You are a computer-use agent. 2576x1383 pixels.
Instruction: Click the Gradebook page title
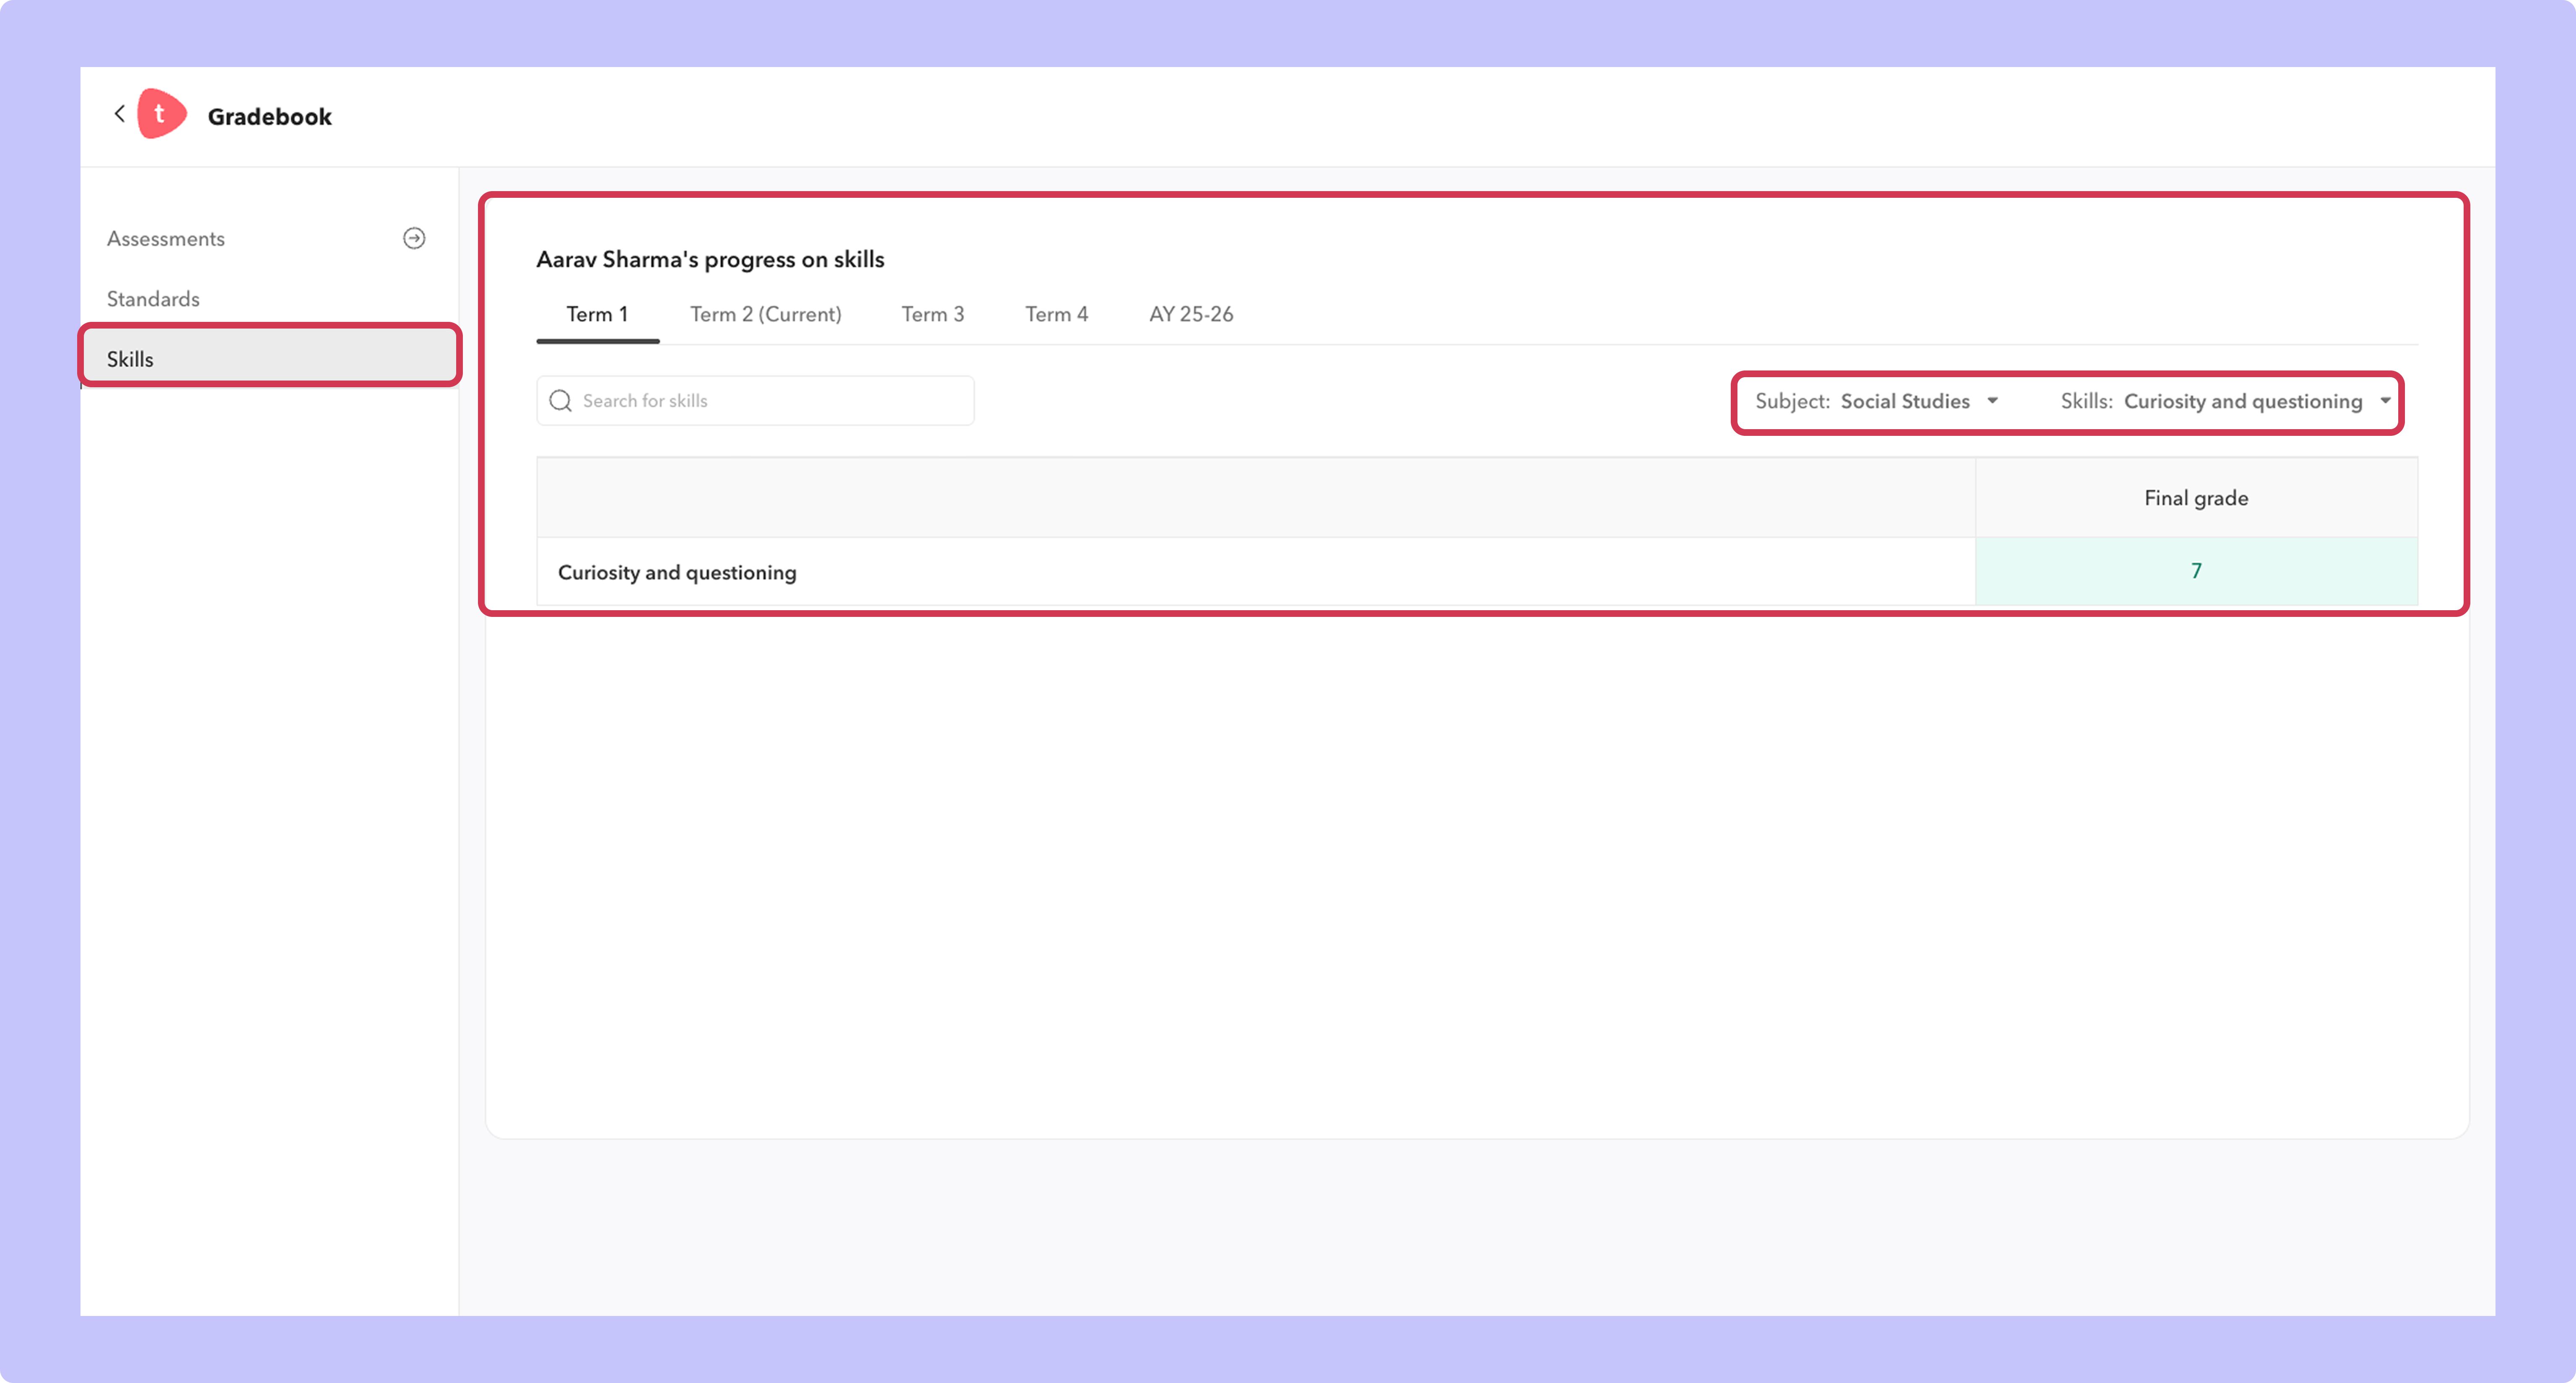pos(270,116)
